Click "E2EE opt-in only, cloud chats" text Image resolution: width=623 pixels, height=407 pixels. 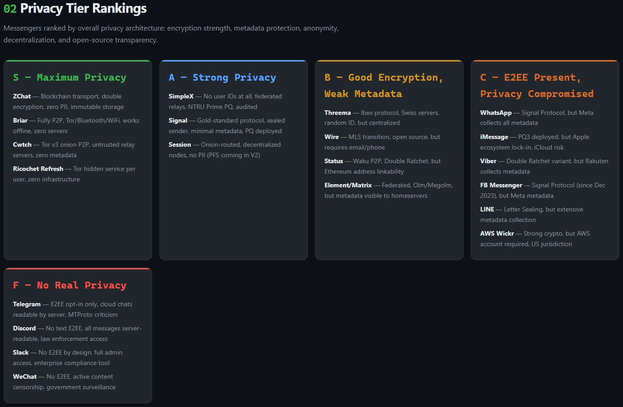pyautogui.click(x=91, y=305)
